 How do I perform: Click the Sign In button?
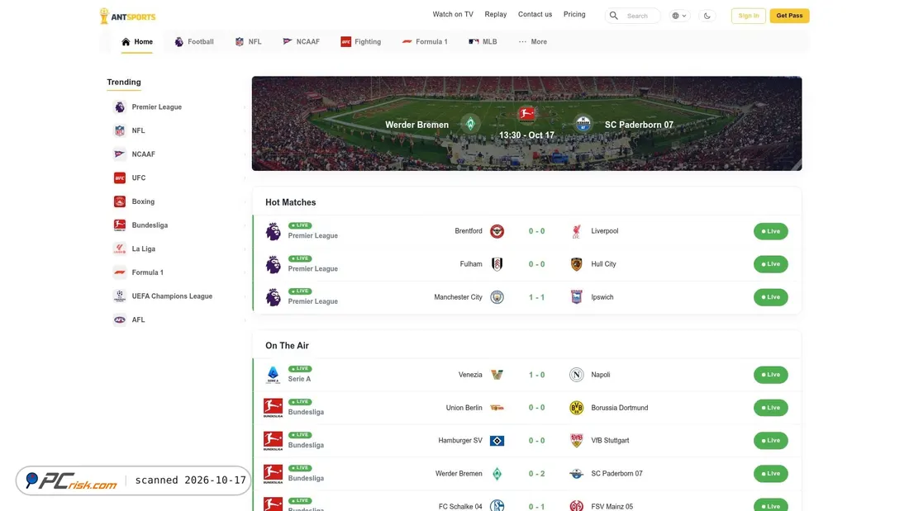(749, 16)
